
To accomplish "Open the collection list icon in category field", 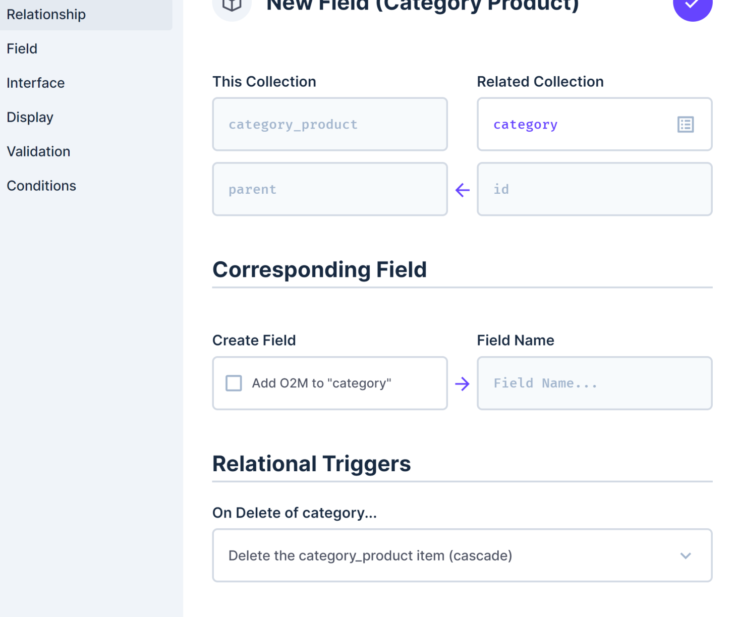I will (x=686, y=125).
